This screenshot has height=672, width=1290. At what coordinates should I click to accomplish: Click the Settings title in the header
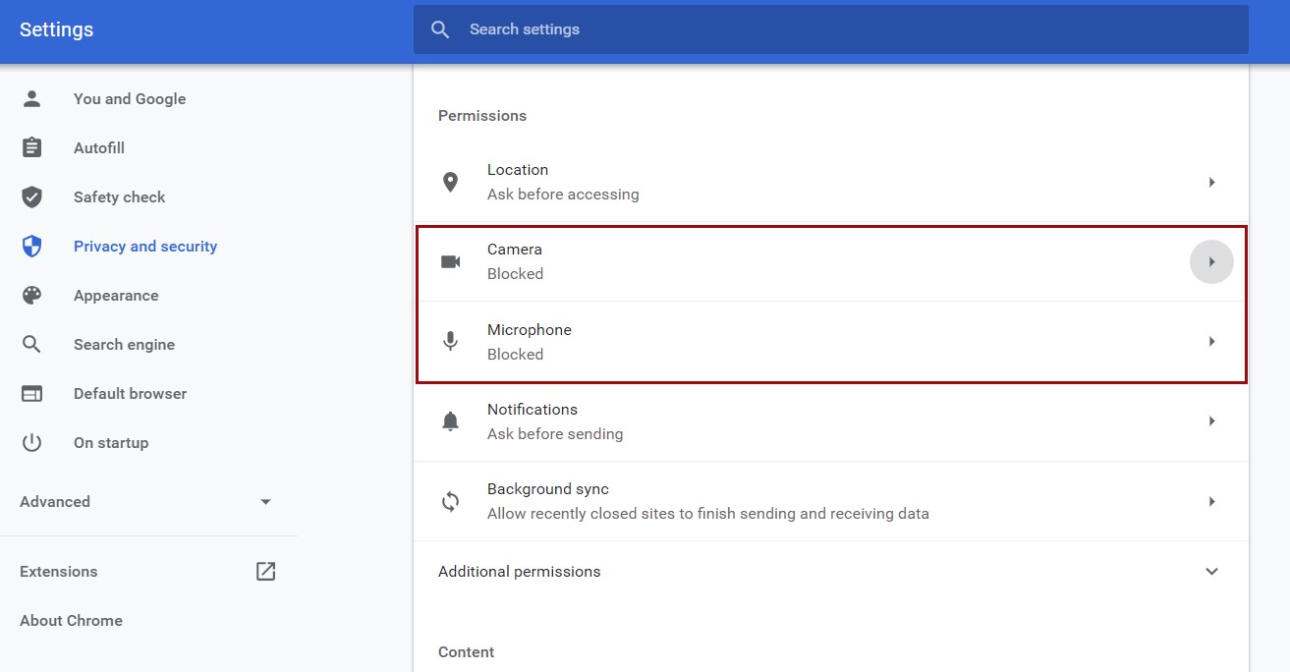tap(56, 29)
